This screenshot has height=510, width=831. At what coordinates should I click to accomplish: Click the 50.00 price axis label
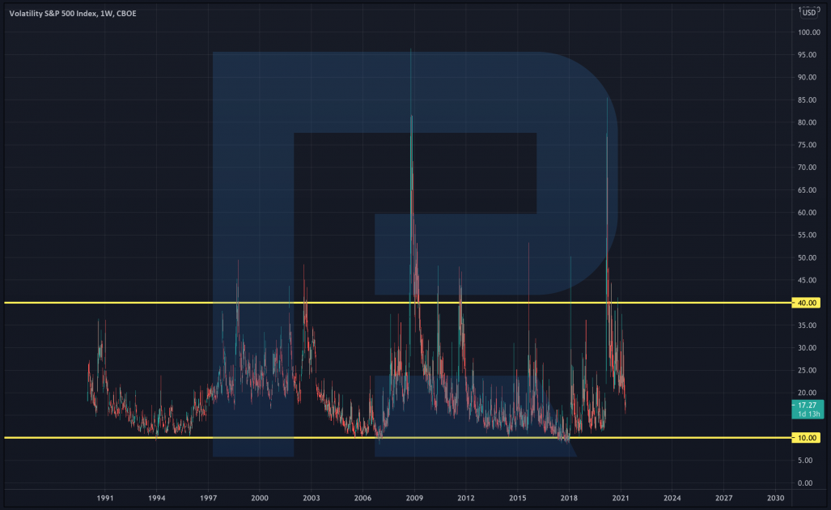tap(808, 257)
